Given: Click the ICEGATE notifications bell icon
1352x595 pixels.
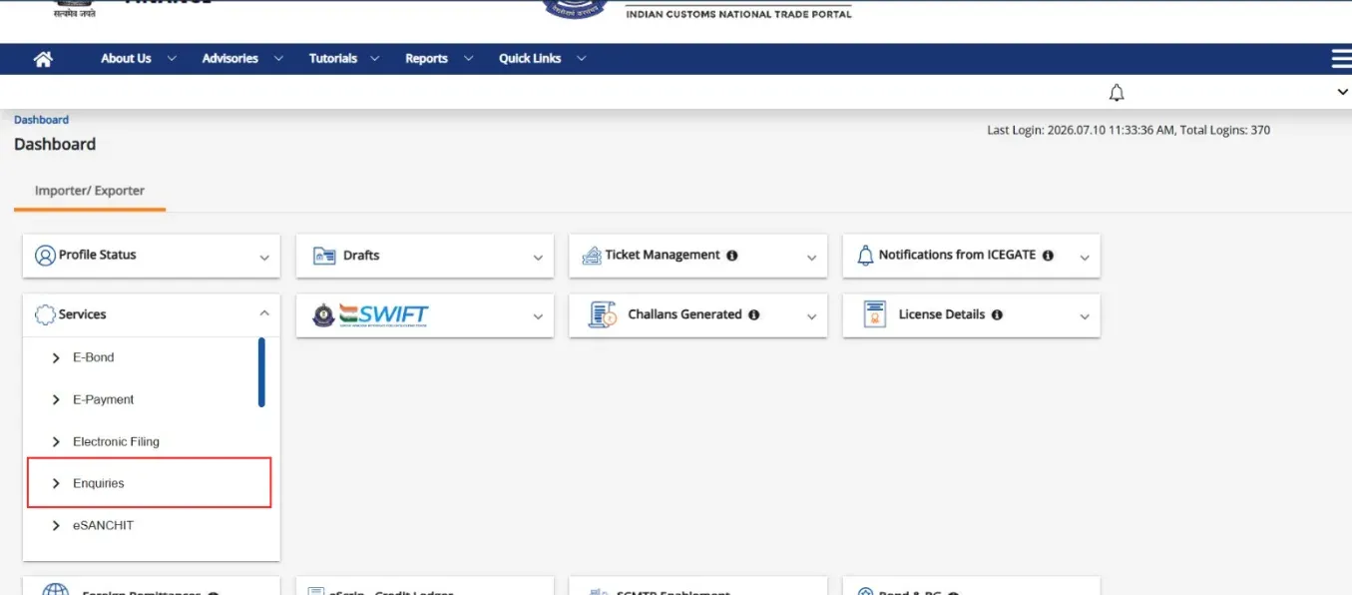Looking at the screenshot, I should [865, 256].
